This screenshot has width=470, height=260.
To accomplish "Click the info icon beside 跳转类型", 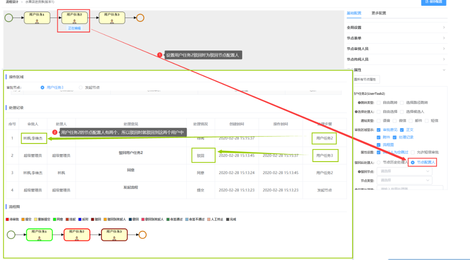I will point(359,102).
